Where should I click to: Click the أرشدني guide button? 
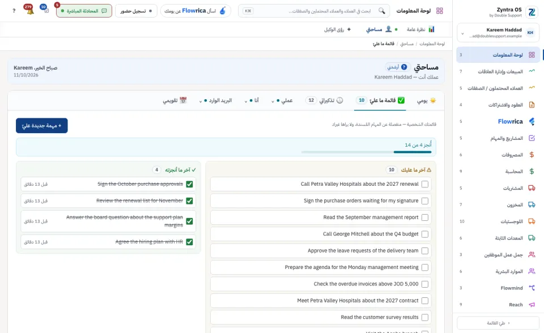click(x=398, y=67)
